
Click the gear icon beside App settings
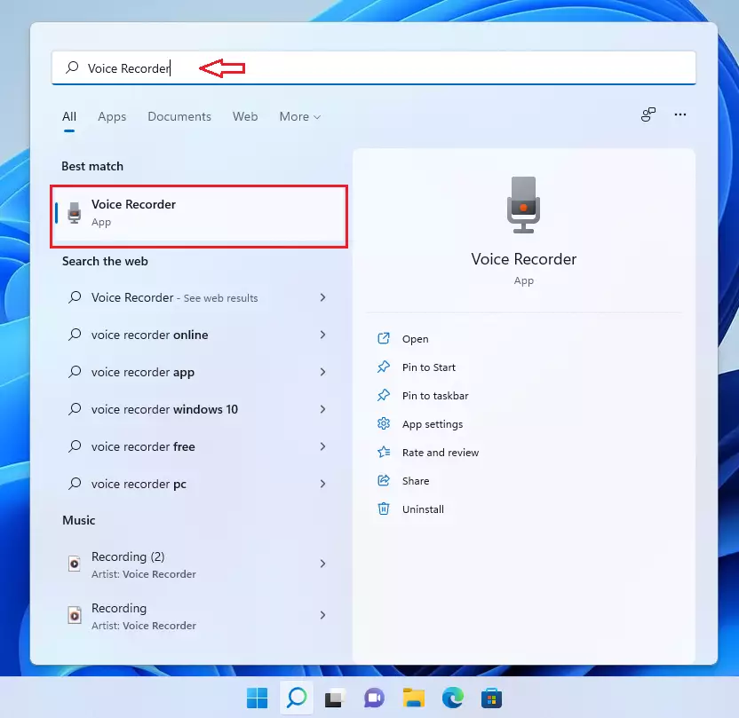384,423
